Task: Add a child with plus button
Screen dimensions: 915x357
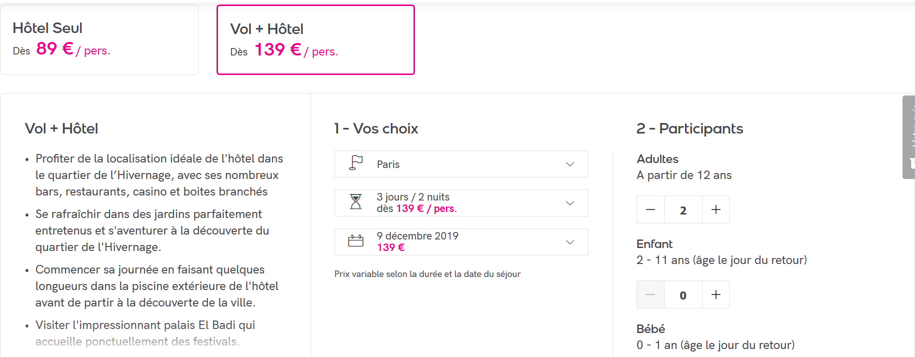Action: [715, 294]
